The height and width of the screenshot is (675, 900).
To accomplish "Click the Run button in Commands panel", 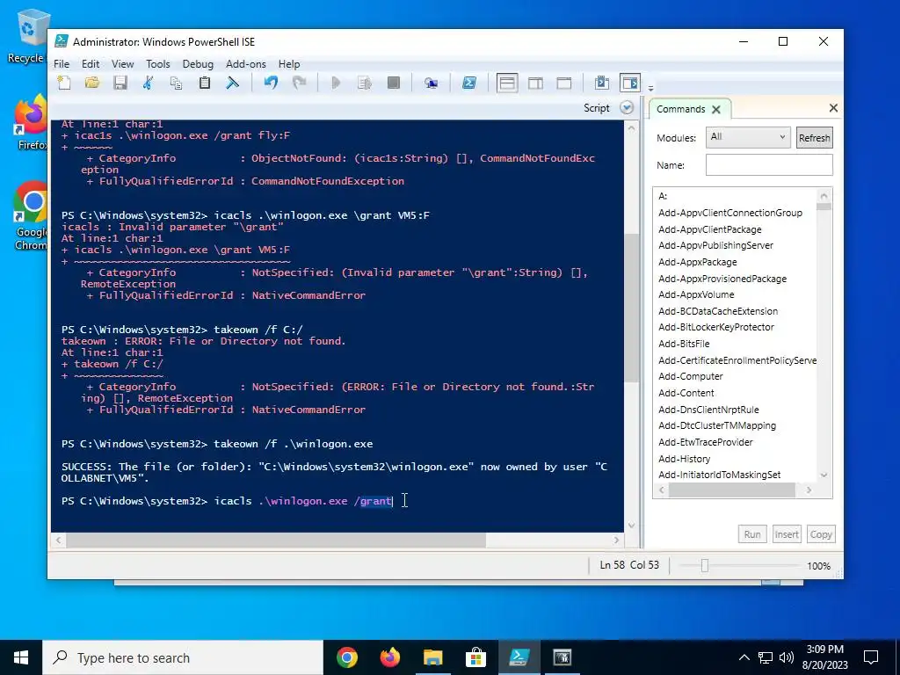I will click(x=752, y=534).
